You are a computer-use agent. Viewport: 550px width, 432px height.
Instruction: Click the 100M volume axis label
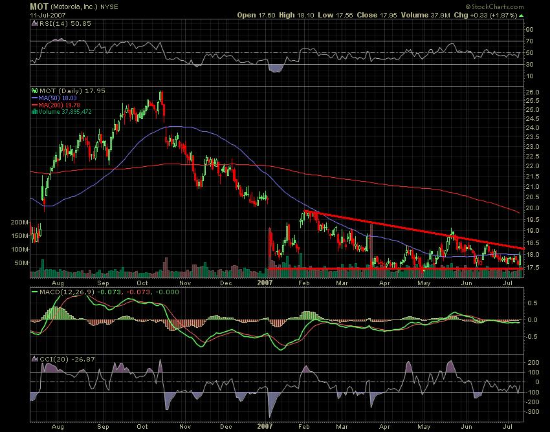point(19,250)
